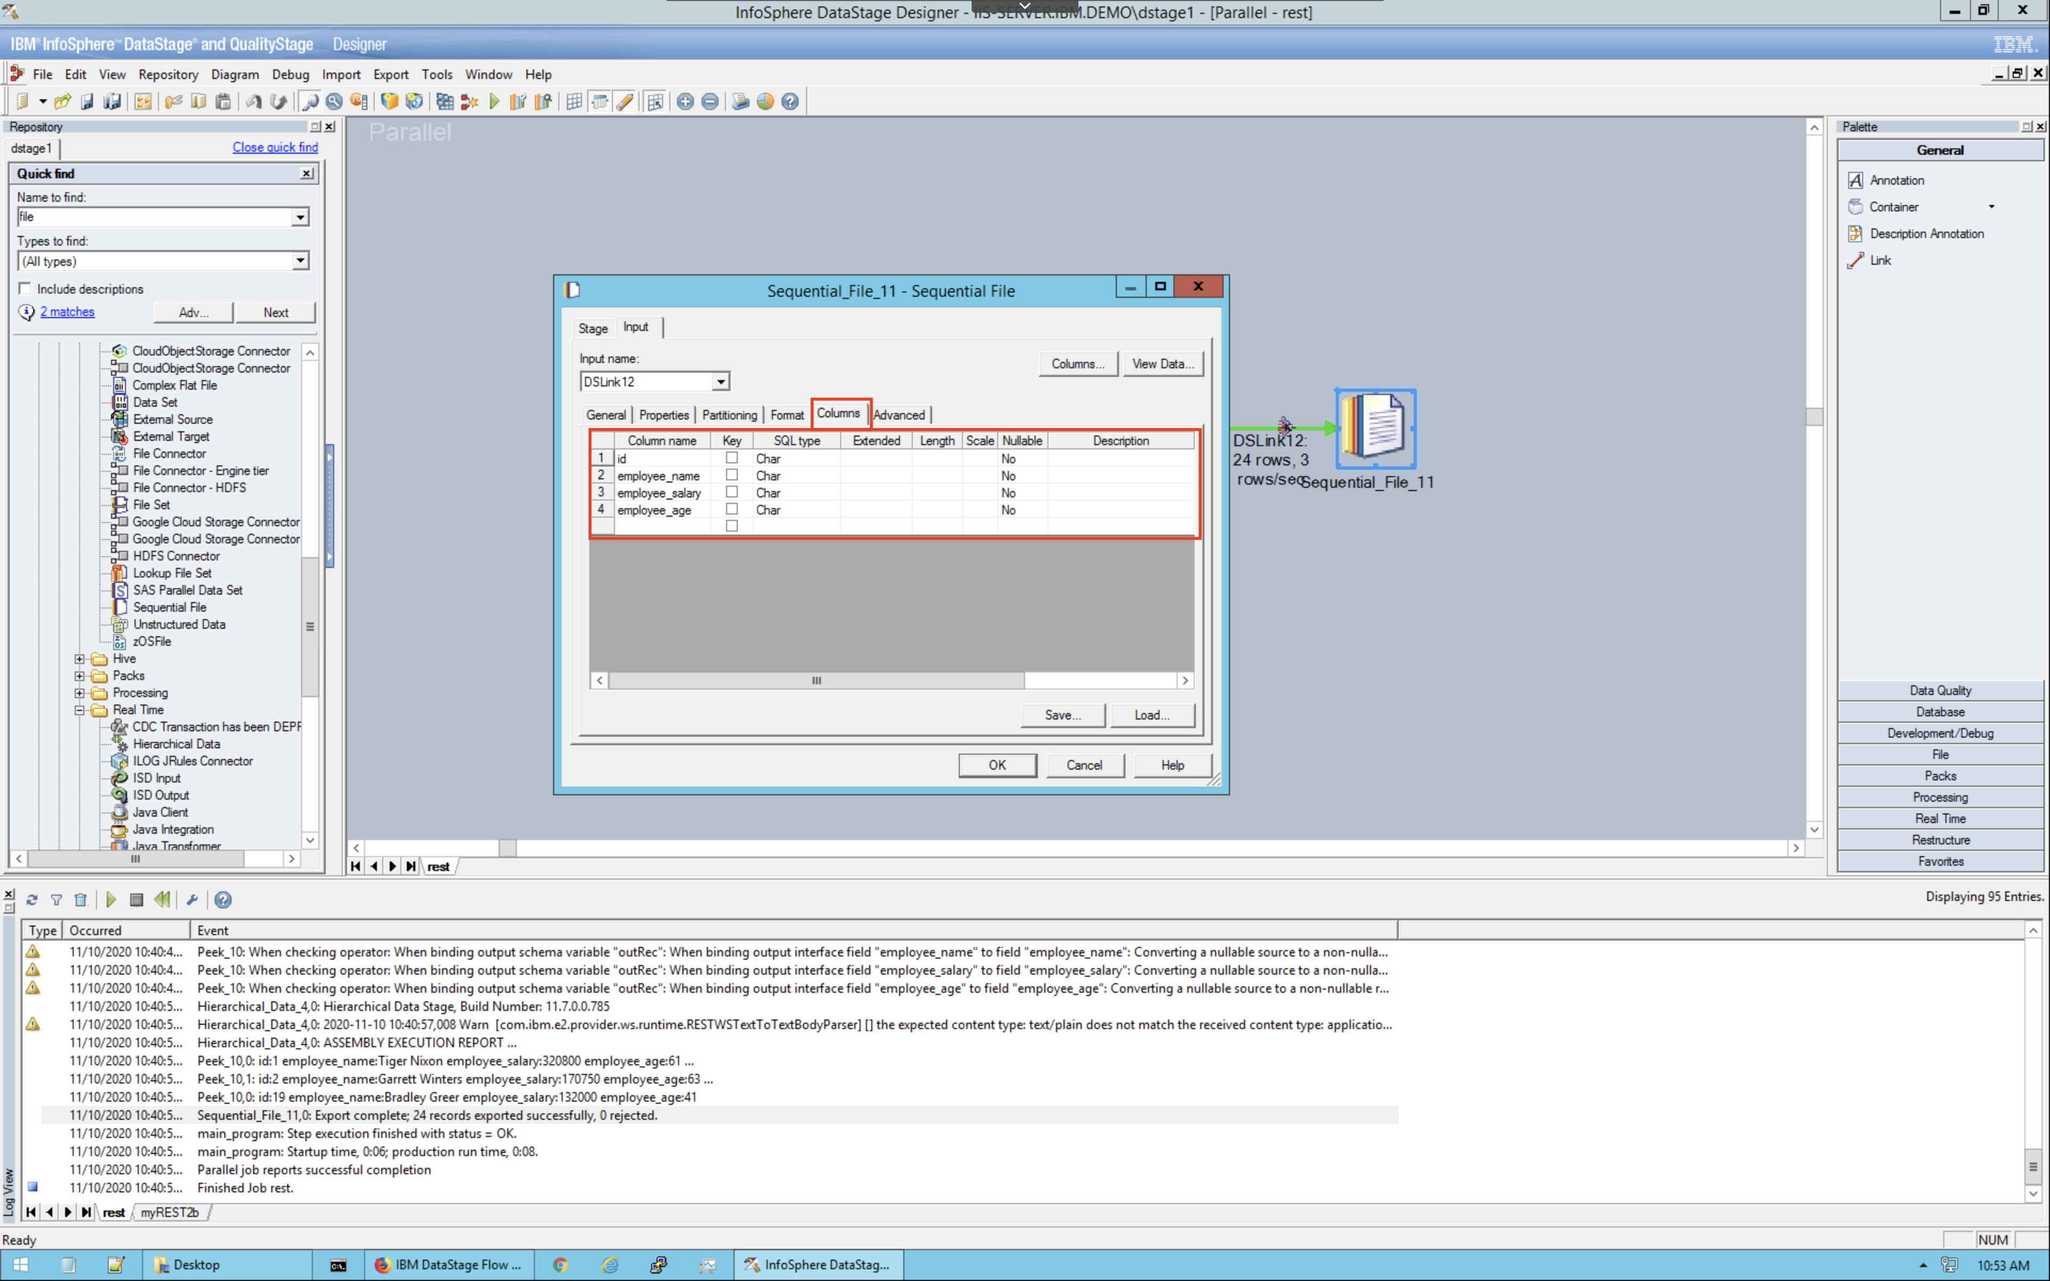Click the Load button in Sequential File dialog
Screen dimensions: 2050x1281
tap(1151, 714)
